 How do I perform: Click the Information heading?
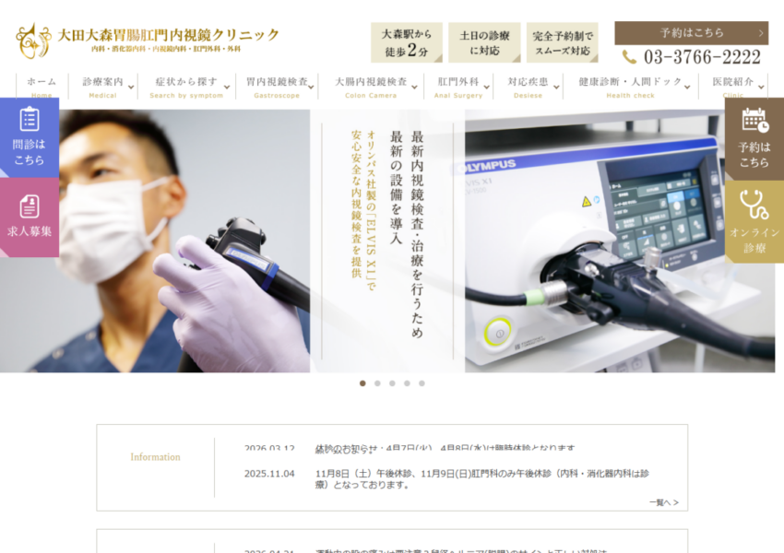click(156, 457)
